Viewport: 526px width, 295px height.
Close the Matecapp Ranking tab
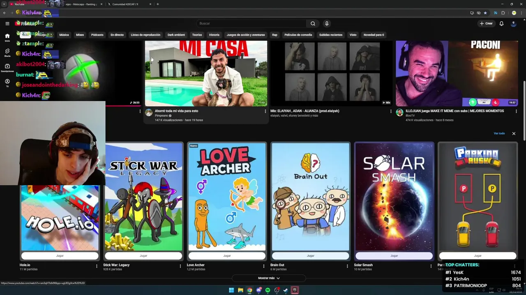click(x=102, y=4)
